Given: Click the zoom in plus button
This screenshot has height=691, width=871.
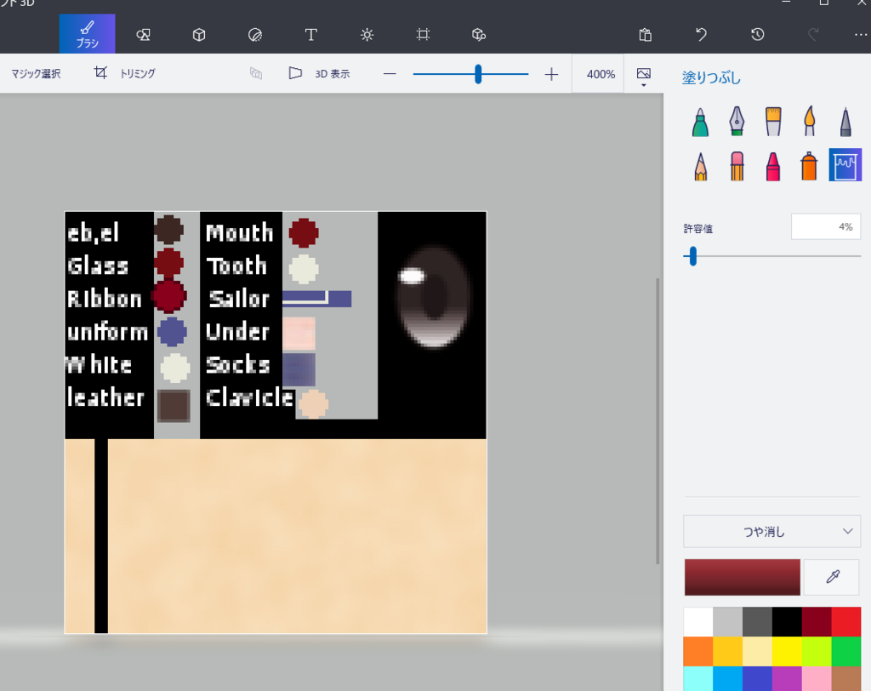Looking at the screenshot, I should (x=551, y=74).
